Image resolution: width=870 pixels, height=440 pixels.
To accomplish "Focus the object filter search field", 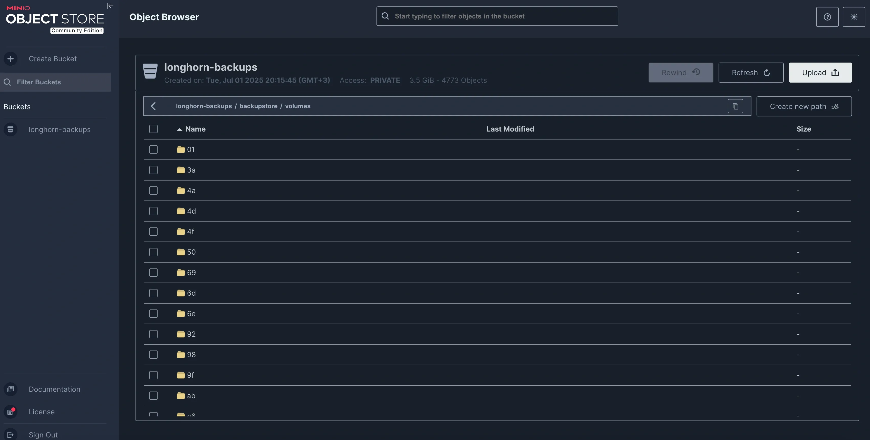I will 497,16.
